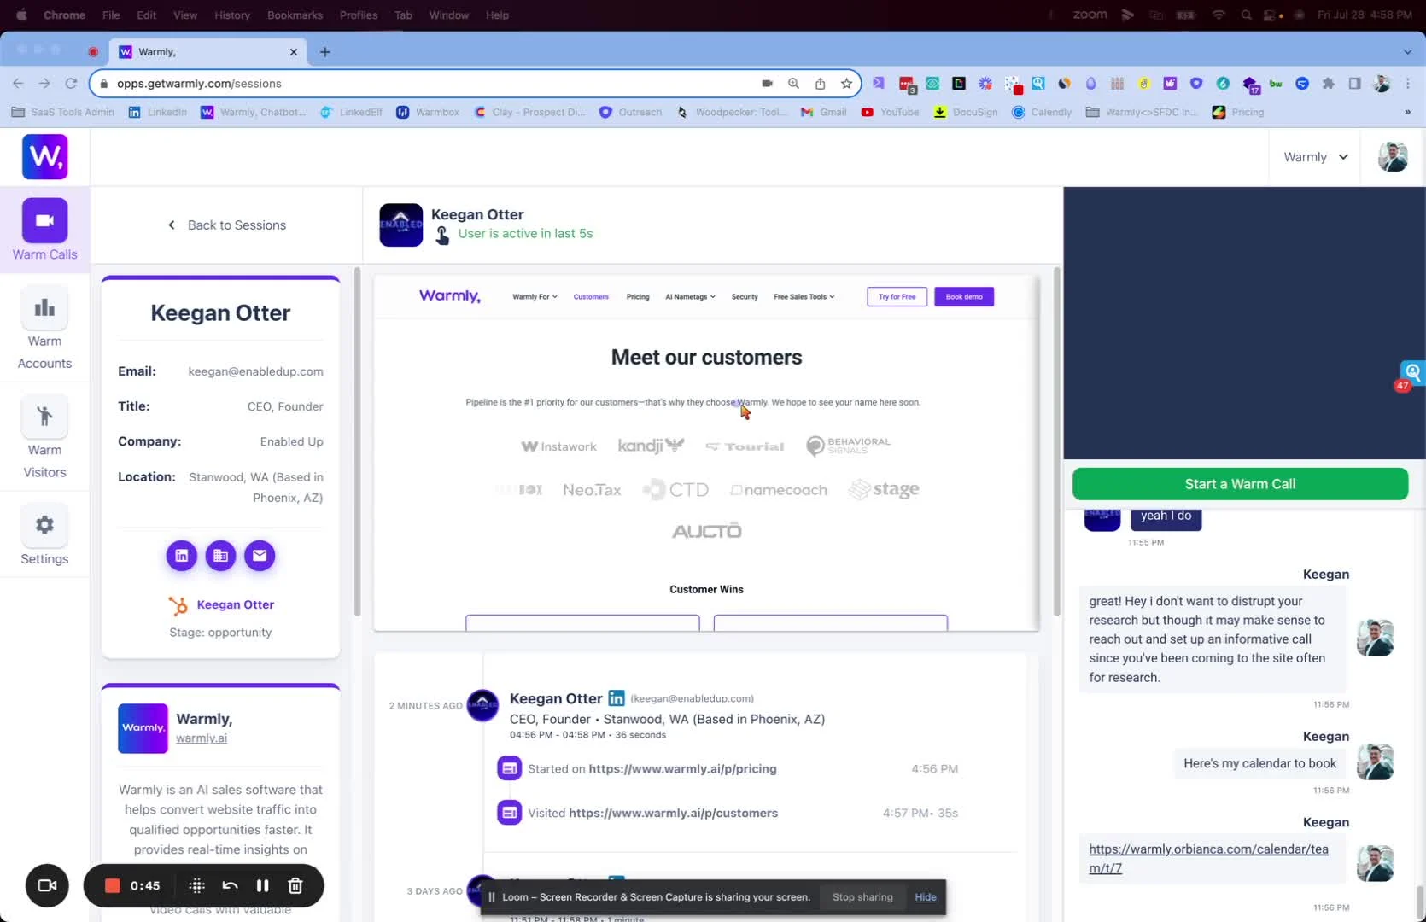Click the Zoom menu bar icon

[x=1090, y=15]
